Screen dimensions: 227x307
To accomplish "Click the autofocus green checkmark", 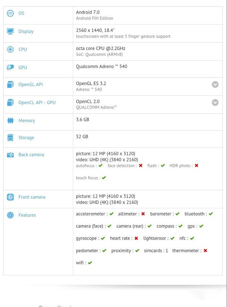I will (100, 166).
